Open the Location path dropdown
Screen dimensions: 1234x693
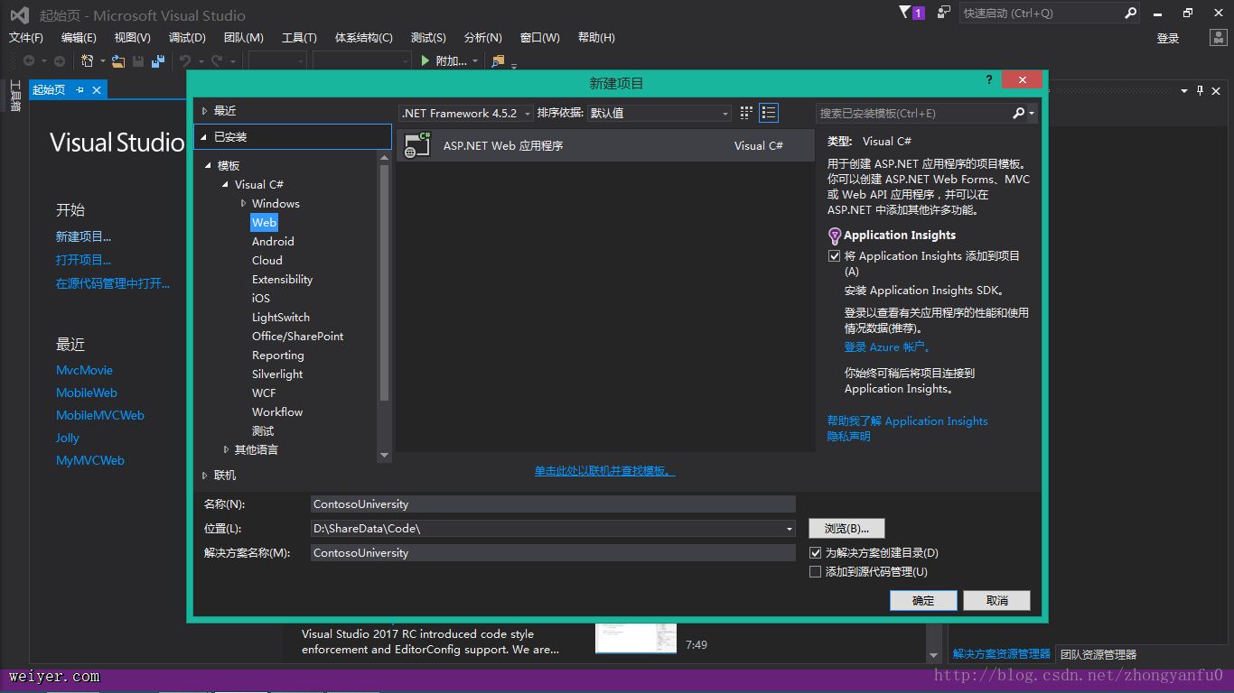(x=790, y=529)
